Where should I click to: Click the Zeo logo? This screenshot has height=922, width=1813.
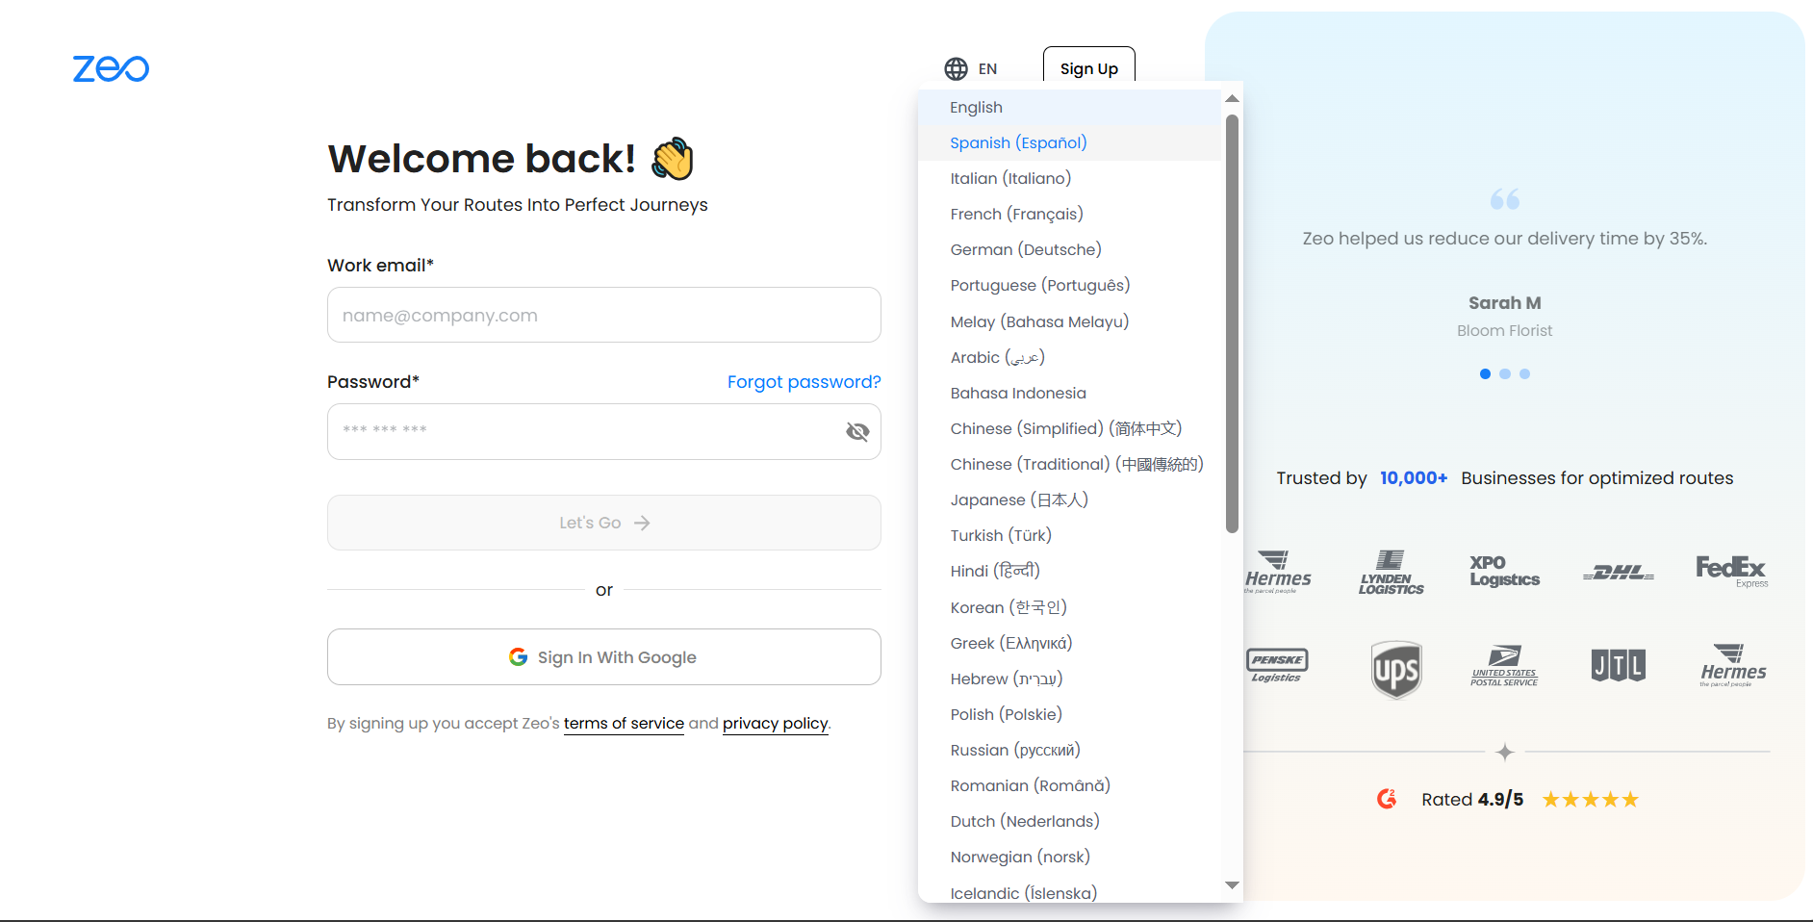(111, 68)
